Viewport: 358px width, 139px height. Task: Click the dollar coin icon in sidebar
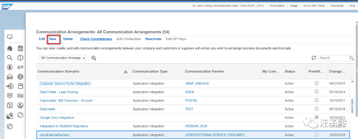(x=20, y=77)
